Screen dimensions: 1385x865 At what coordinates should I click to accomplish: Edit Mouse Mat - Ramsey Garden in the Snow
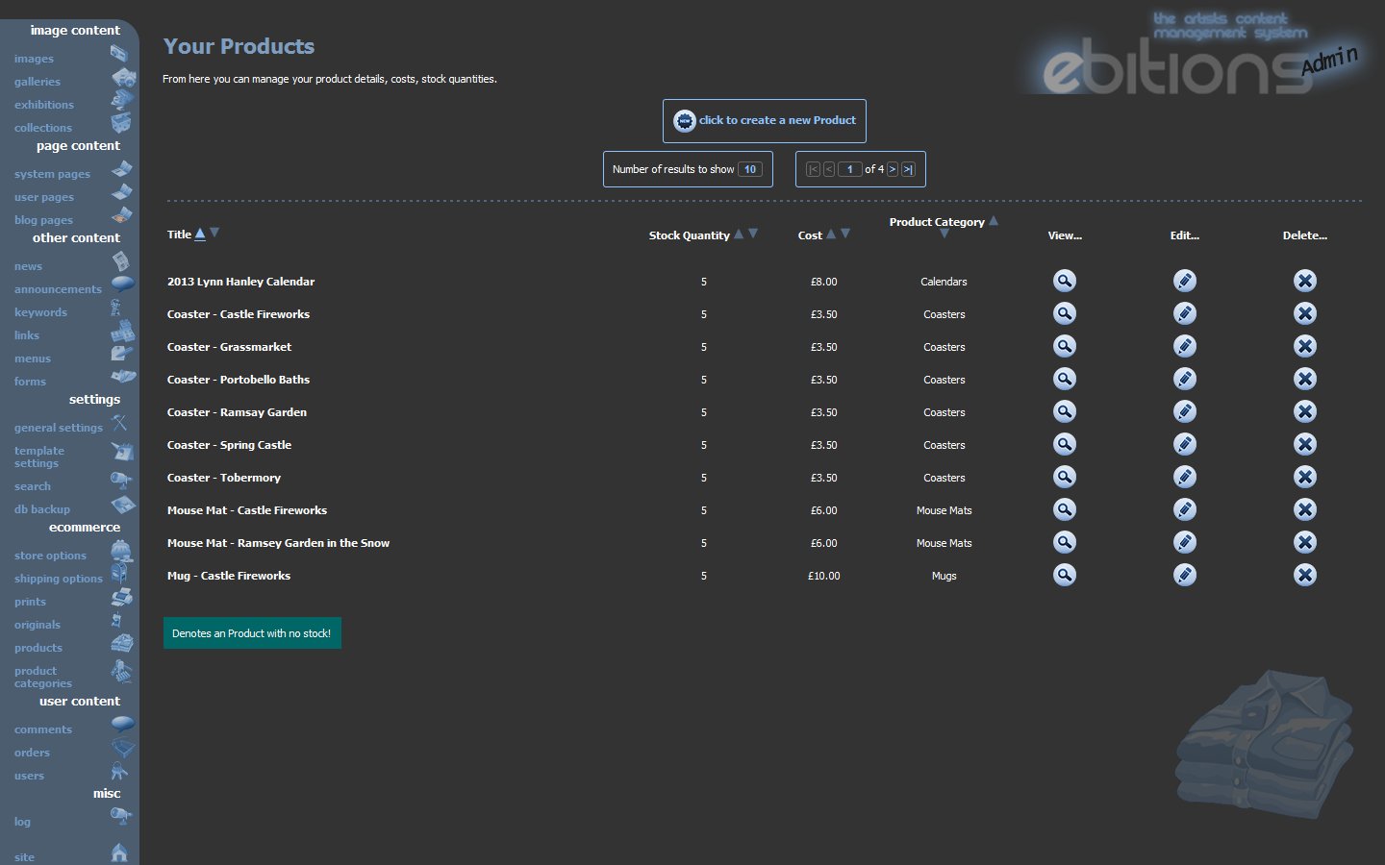1184,542
